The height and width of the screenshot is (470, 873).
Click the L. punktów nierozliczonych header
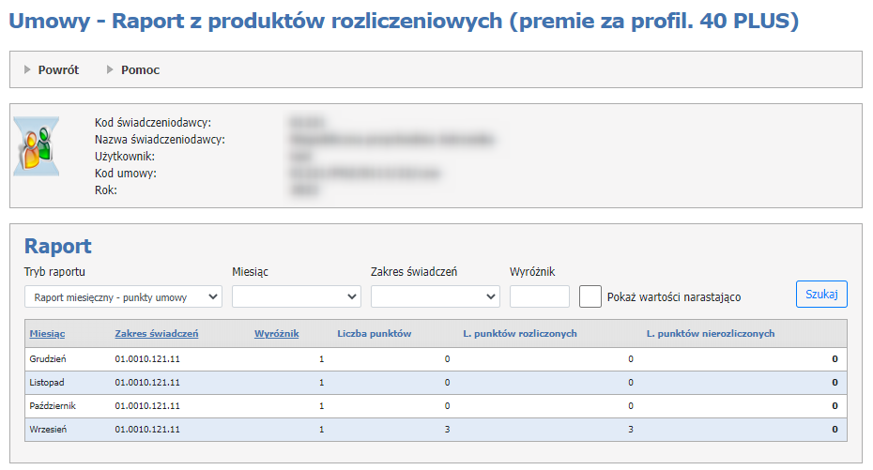tap(711, 333)
